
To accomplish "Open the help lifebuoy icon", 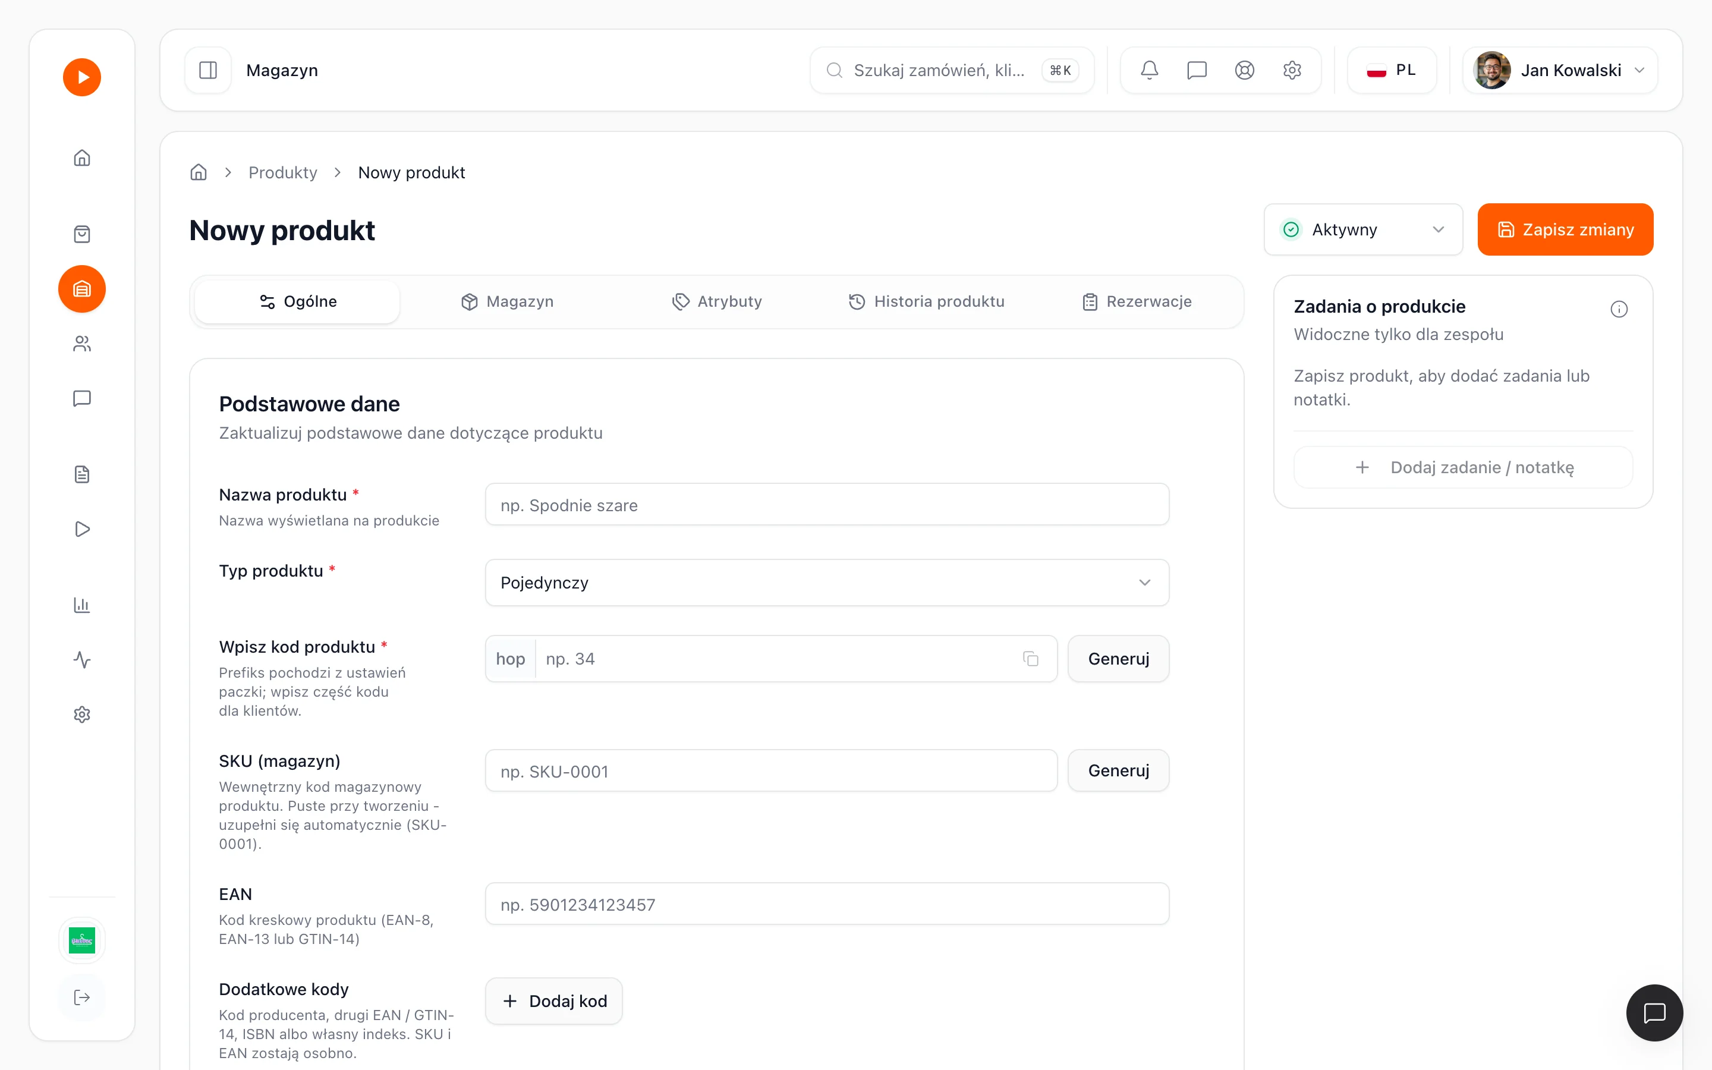I will (1244, 70).
